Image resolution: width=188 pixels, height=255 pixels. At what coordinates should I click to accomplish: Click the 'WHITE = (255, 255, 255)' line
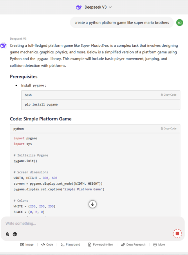click(34, 206)
